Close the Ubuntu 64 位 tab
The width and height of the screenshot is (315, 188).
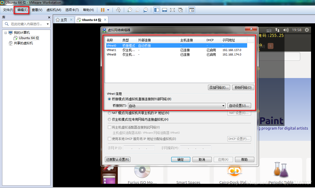[x=105, y=20]
